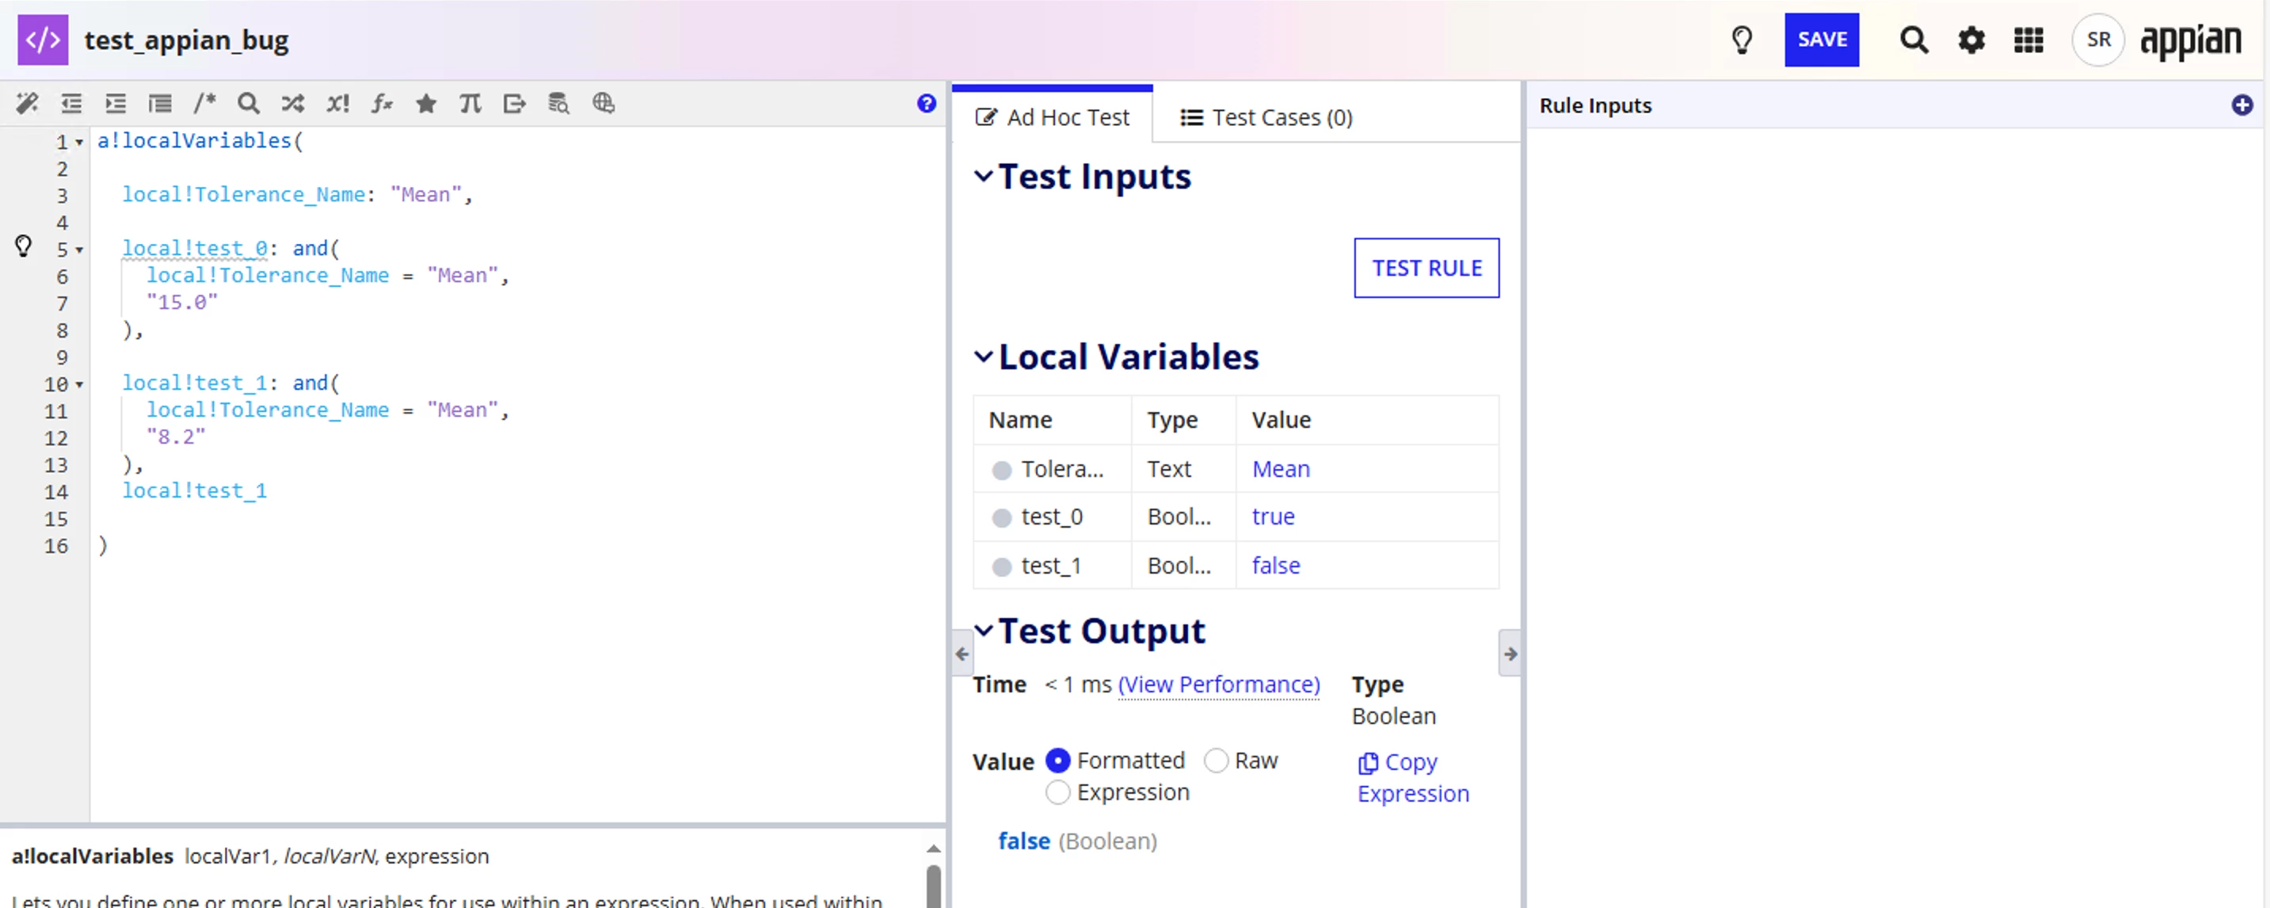2270x908 pixels.
Task: Collapse the Local Variables section
Action: pos(984,357)
